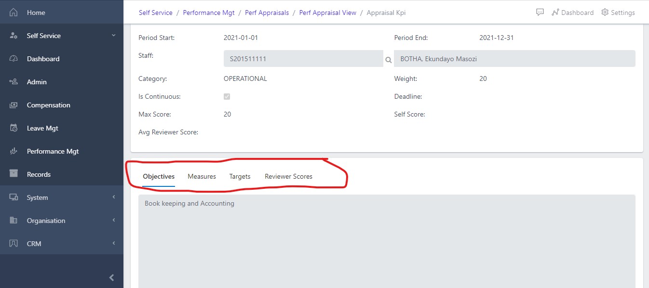Screen dimensions: 649x288
Task: Click the Home icon in sidebar
Action: click(x=14, y=13)
